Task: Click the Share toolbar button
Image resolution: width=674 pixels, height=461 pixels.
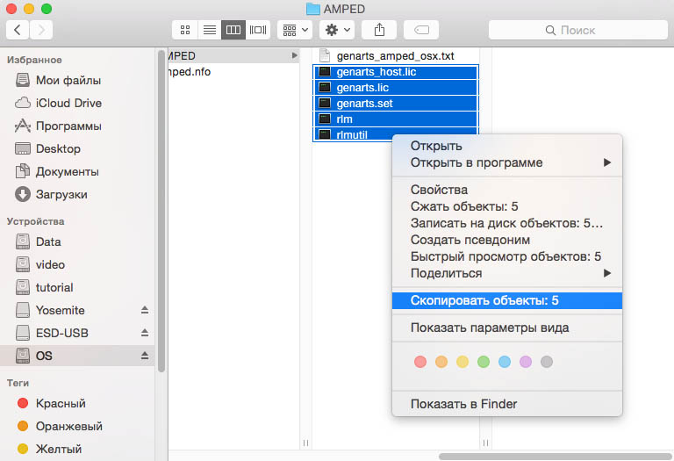Action: [379, 30]
